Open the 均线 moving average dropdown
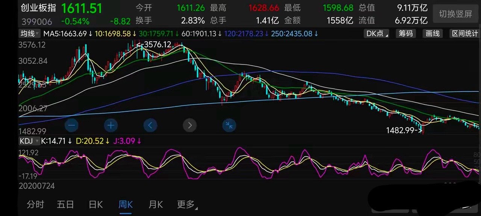Screen dimensions: 481x216 (x=28, y=33)
